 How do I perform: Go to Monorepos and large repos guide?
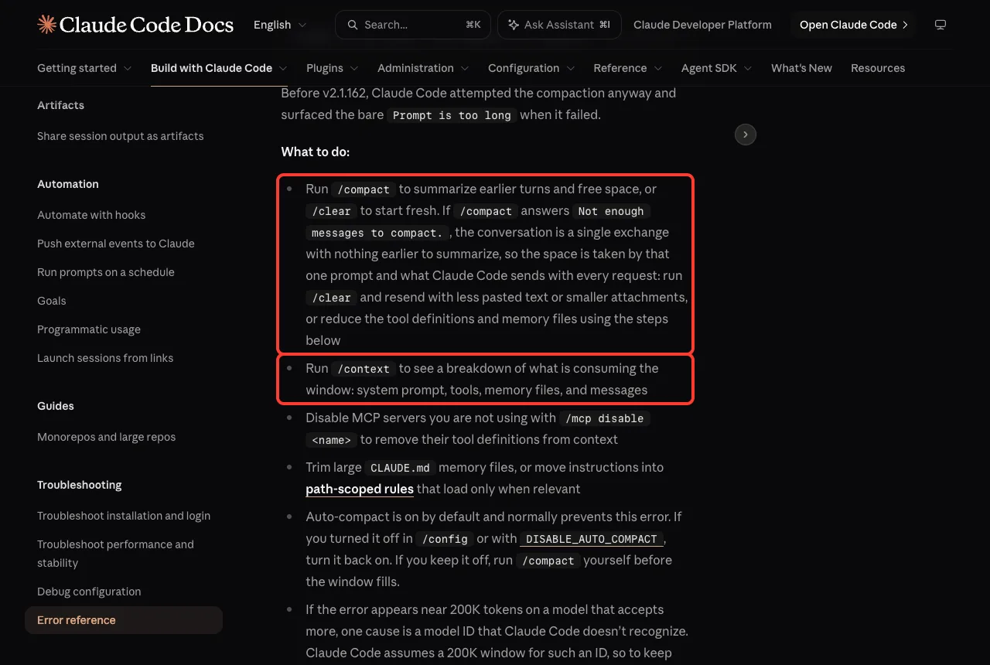coord(107,437)
